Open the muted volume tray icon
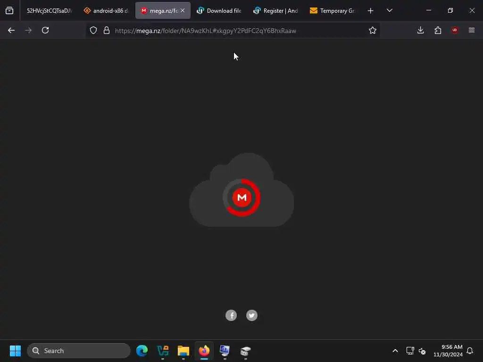The image size is (483, 362). pyautogui.click(x=422, y=351)
